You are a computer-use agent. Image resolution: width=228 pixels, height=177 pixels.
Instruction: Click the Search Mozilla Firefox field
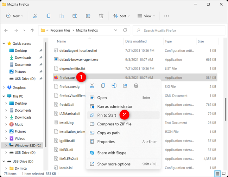(179, 31)
